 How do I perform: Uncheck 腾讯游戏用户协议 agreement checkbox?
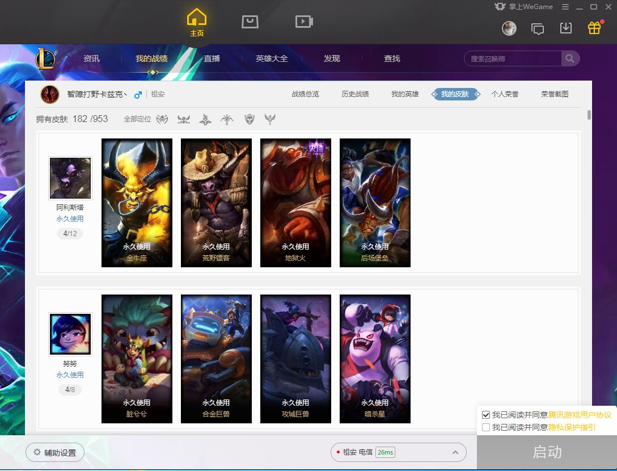486,415
